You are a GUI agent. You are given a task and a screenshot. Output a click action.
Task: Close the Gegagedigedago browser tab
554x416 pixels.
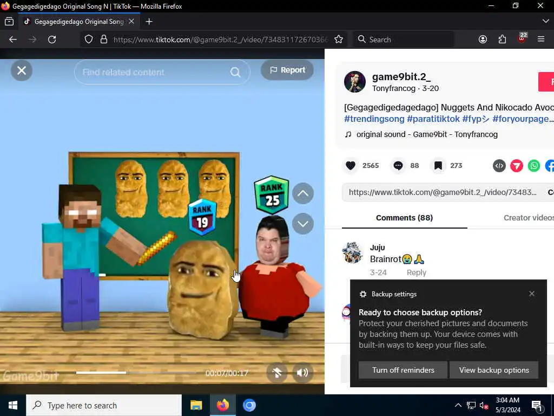tap(131, 22)
